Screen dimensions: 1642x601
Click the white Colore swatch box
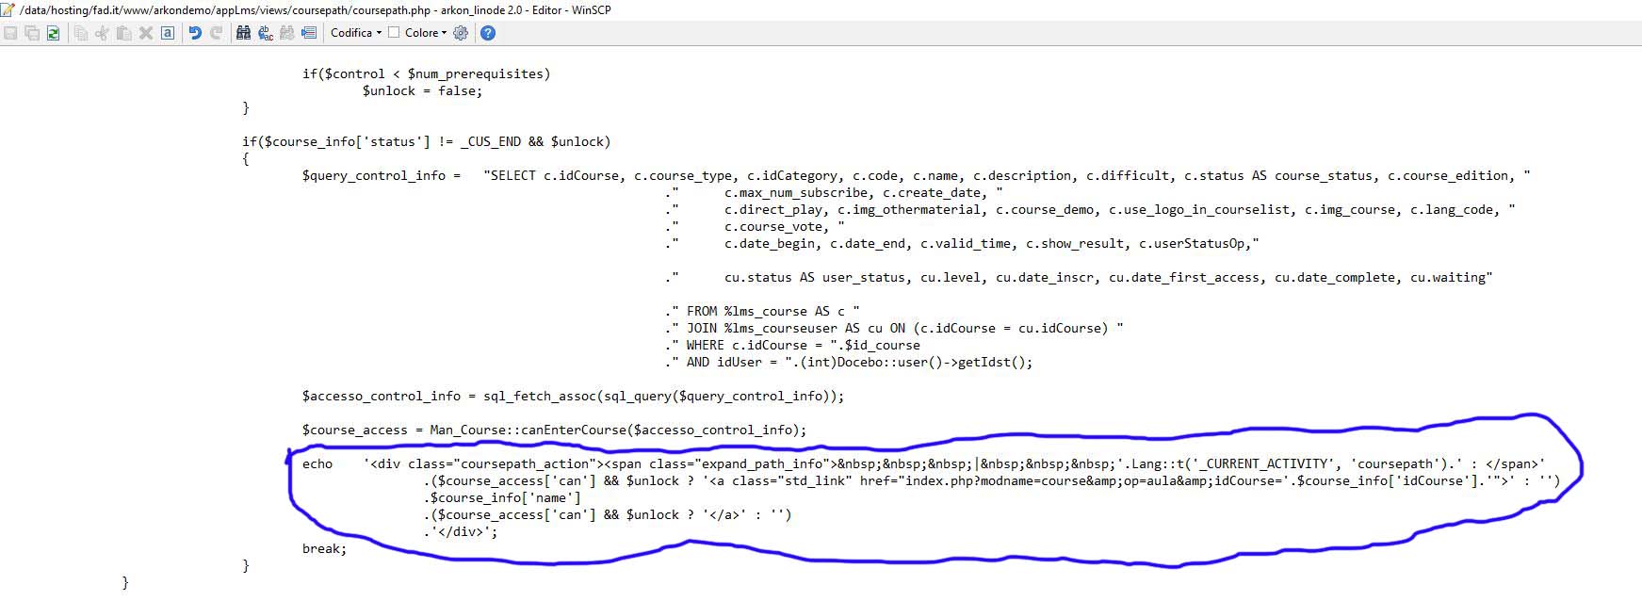(x=395, y=33)
